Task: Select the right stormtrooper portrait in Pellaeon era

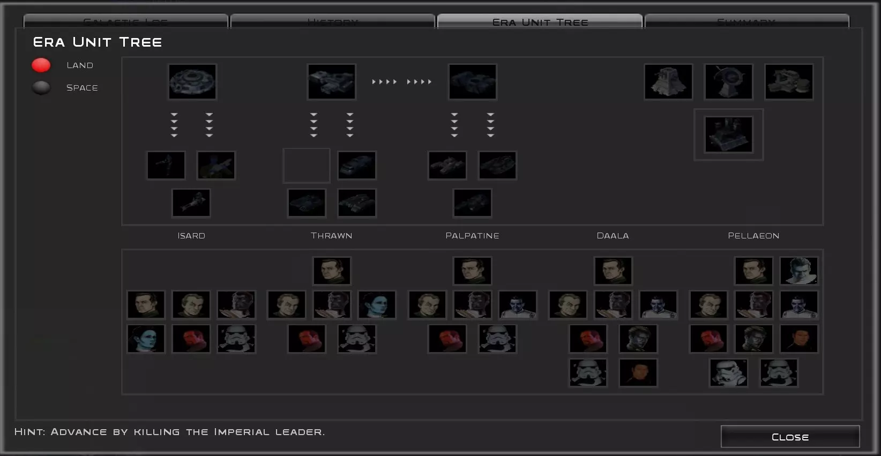Action: coord(779,372)
